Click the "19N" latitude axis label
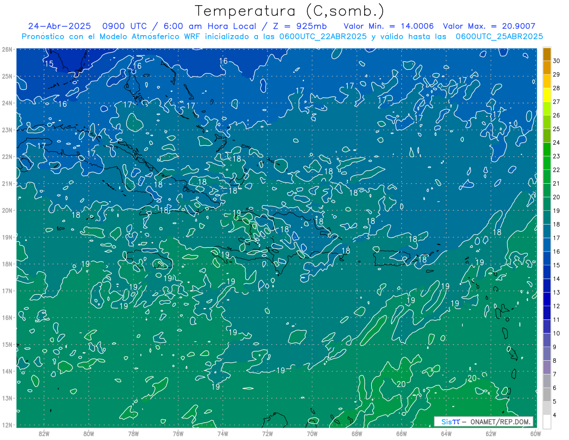This screenshot has width=569, height=440. click(7, 237)
